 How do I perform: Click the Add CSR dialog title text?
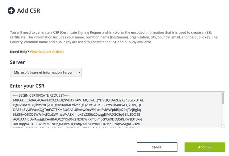pos(29,11)
